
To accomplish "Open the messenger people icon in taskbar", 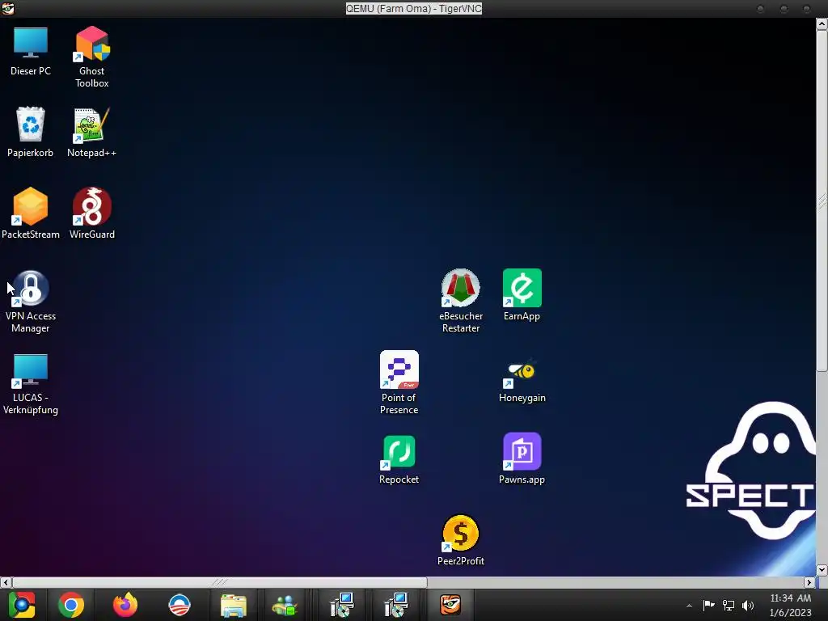I will coord(285,606).
